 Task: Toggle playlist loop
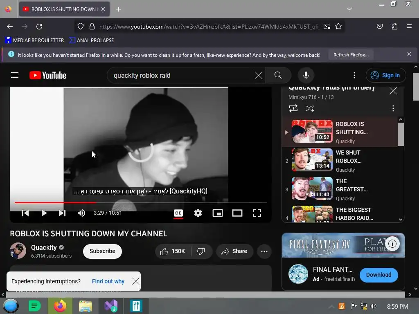293,108
